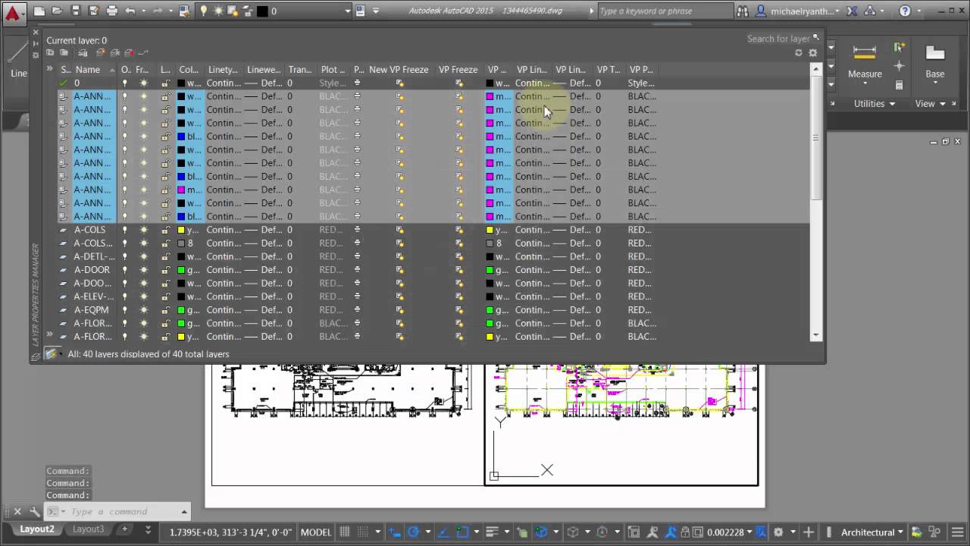Click the Refresh icon in layer manager
Viewport: 970px width, 546px height.
(798, 53)
